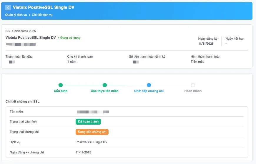This screenshot has height=164, width=256.
Task: Click the green Cấu hình step circle
Action: pyautogui.click(x=61, y=85)
